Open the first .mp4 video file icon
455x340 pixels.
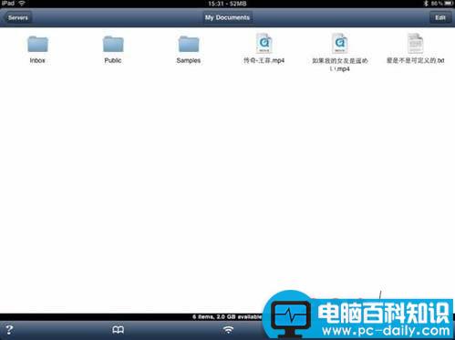pos(264,44)
